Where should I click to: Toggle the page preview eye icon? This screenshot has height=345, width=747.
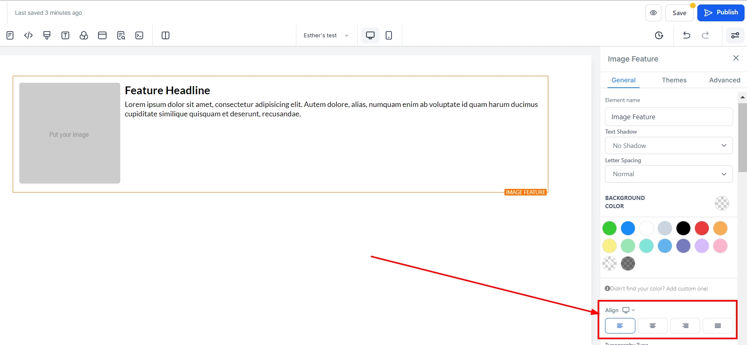(x=653, y=13)
